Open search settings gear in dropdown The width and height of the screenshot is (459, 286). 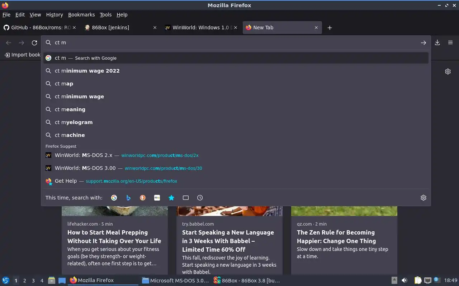423,198
